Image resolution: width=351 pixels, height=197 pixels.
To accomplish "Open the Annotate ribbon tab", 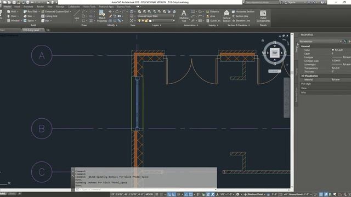I will tap(28, 7).
